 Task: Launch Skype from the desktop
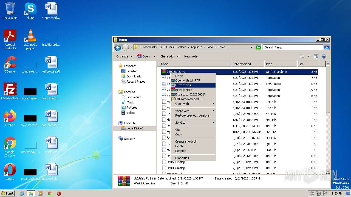(x=30, y=11)
